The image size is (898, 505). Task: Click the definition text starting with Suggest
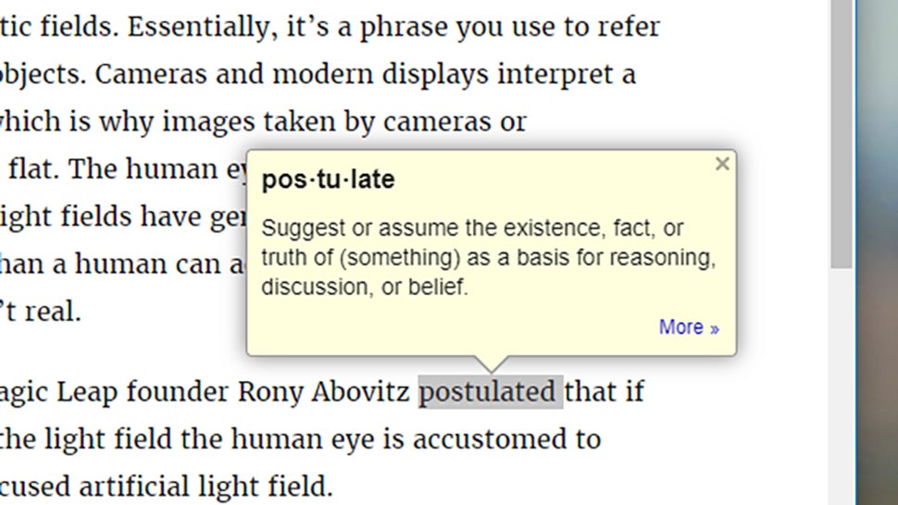[x=489, y=257]
